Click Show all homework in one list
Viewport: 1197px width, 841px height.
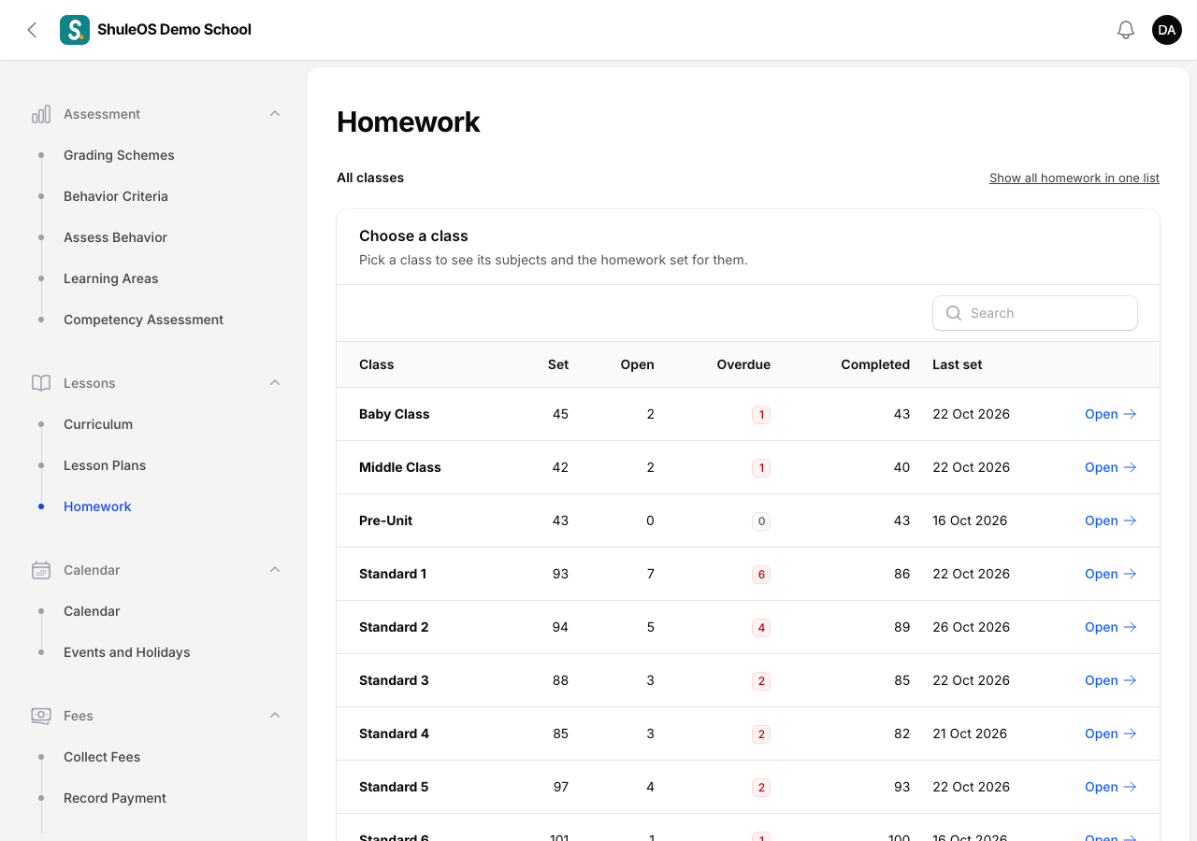click(x=1074, y=178)
